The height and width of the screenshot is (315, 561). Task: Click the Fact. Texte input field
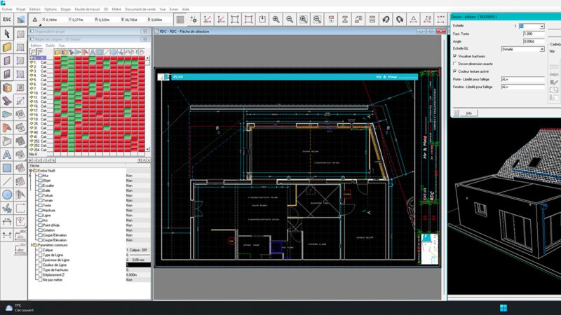(534, 34)
